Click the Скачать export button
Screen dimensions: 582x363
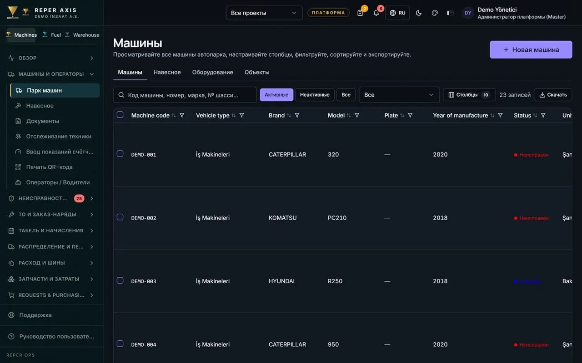tap(553, 95)
